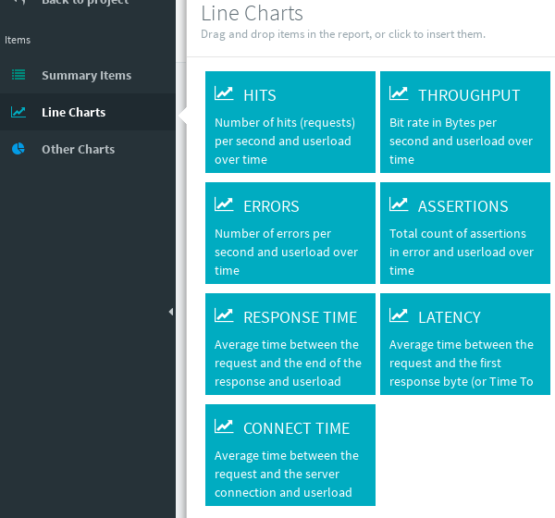Insert the Connect Time chart description

click(285, 474)
